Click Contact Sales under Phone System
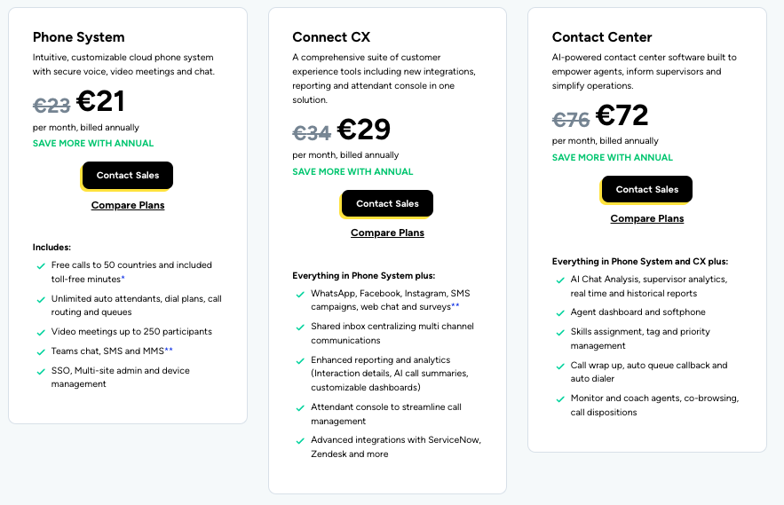The image size is (784, 505). (128, 176)
